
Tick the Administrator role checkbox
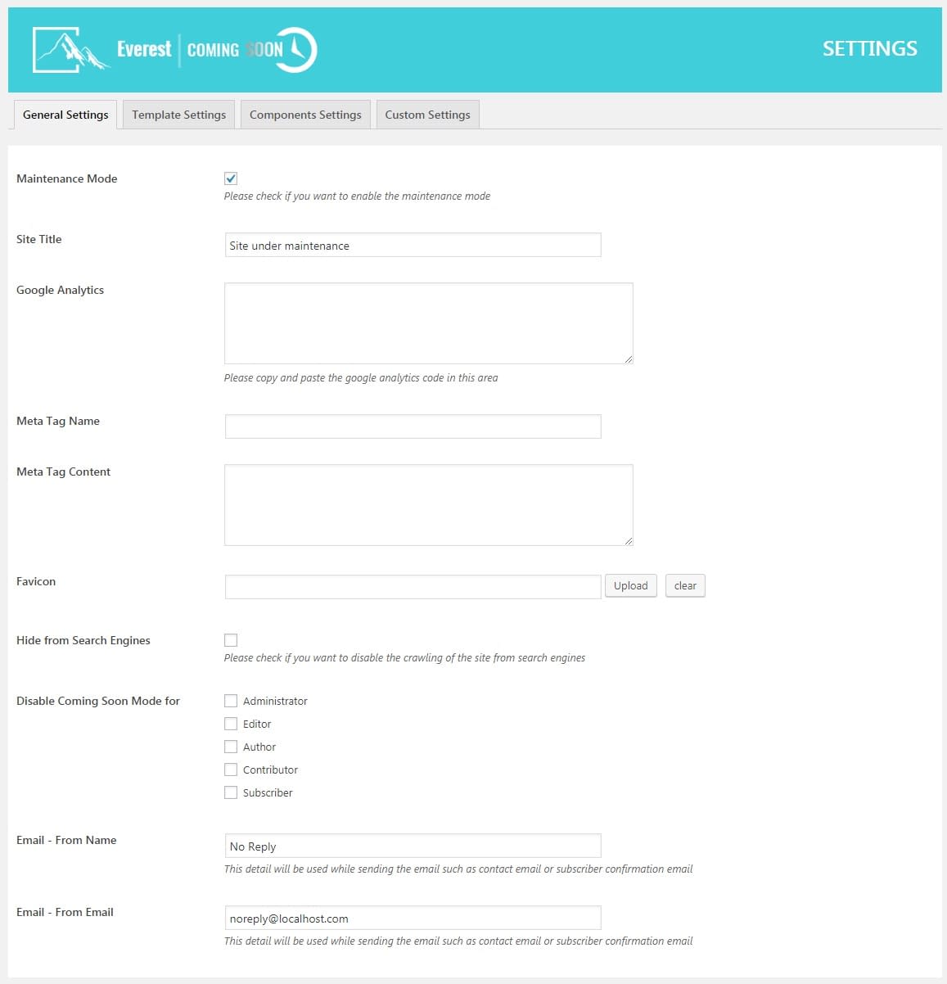click(231, 701)
